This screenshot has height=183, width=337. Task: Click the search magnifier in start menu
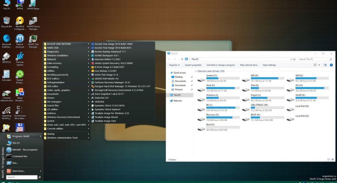pos(39,177)
